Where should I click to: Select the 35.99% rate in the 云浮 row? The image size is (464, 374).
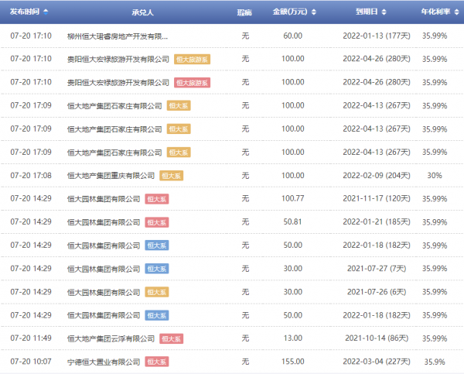[x=435, y=338]
